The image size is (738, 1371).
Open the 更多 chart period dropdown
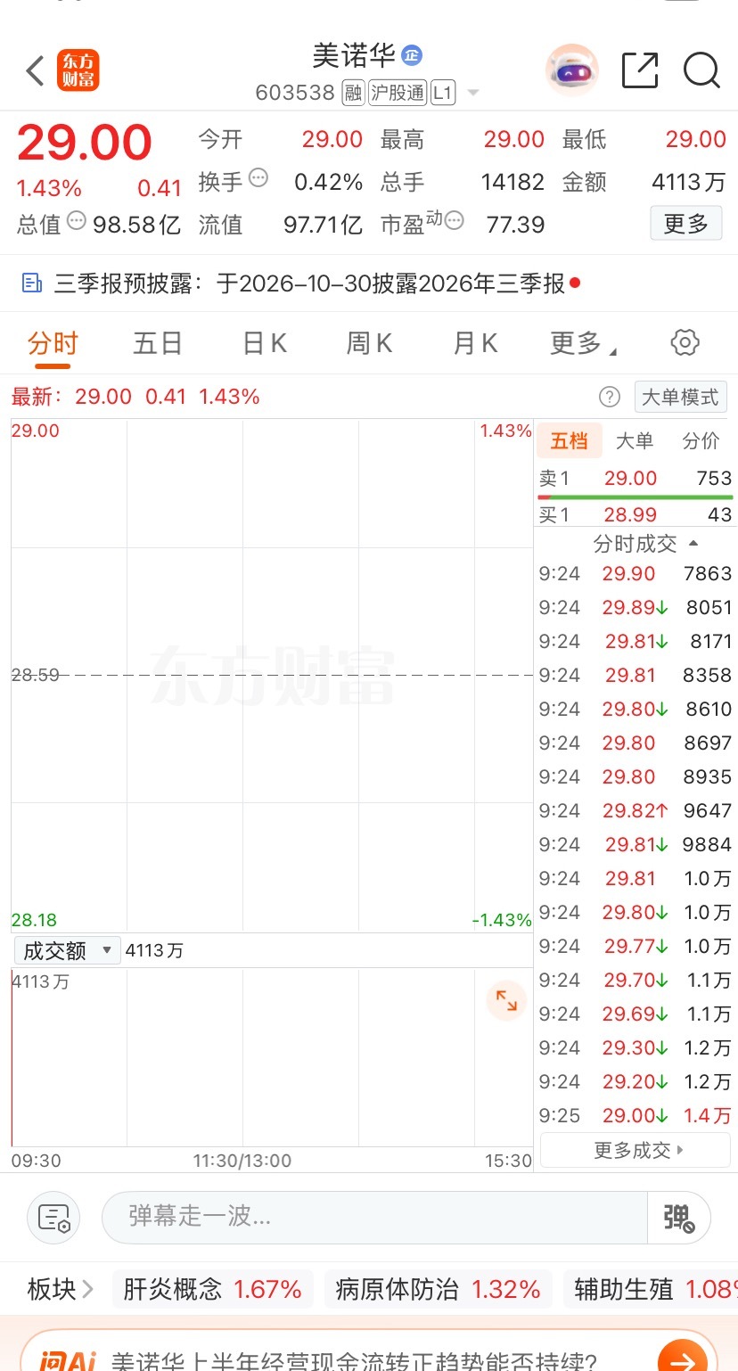click(x=584, y=343)
